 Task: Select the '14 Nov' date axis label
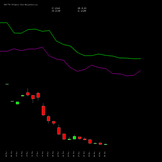[32, 154]
